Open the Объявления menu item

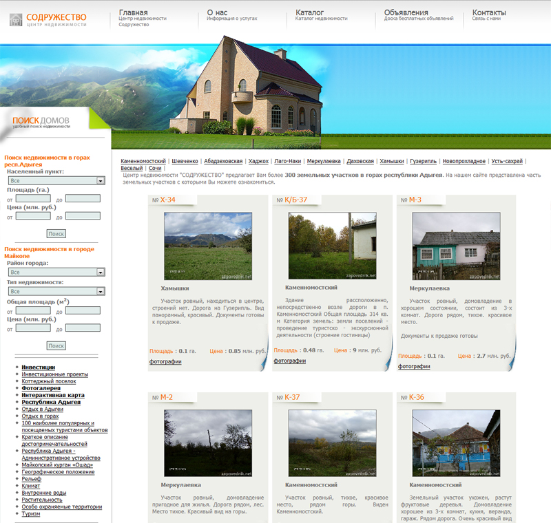pos(406,12)
